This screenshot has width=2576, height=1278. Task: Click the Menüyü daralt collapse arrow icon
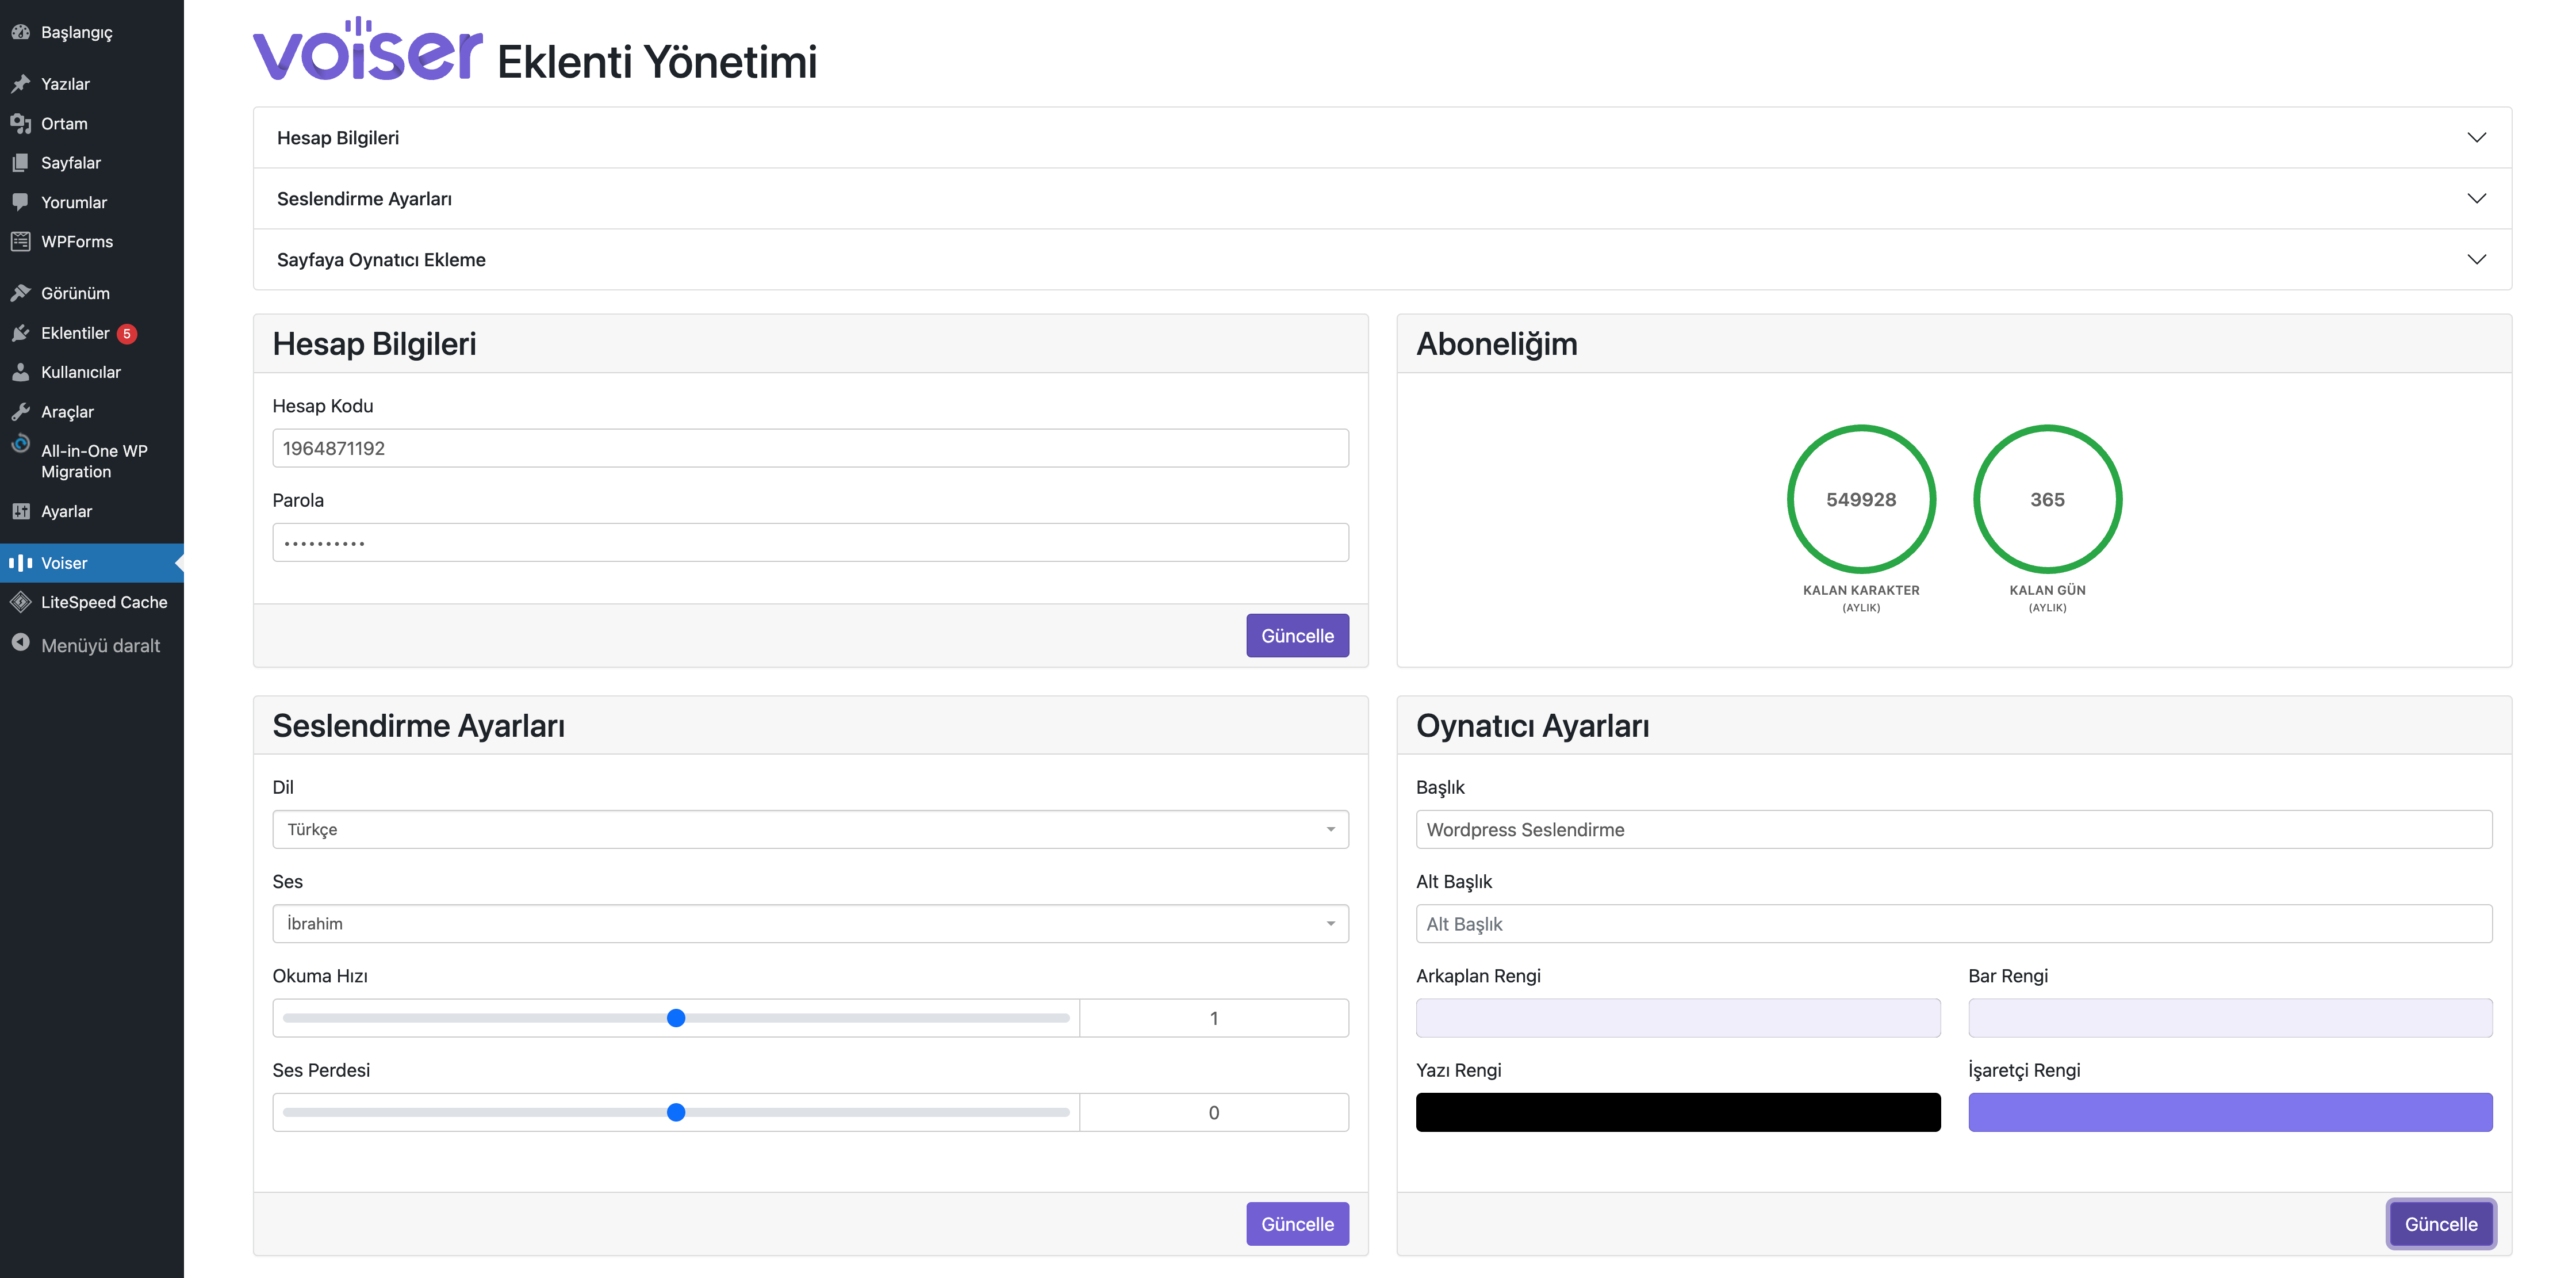point(20,643)
